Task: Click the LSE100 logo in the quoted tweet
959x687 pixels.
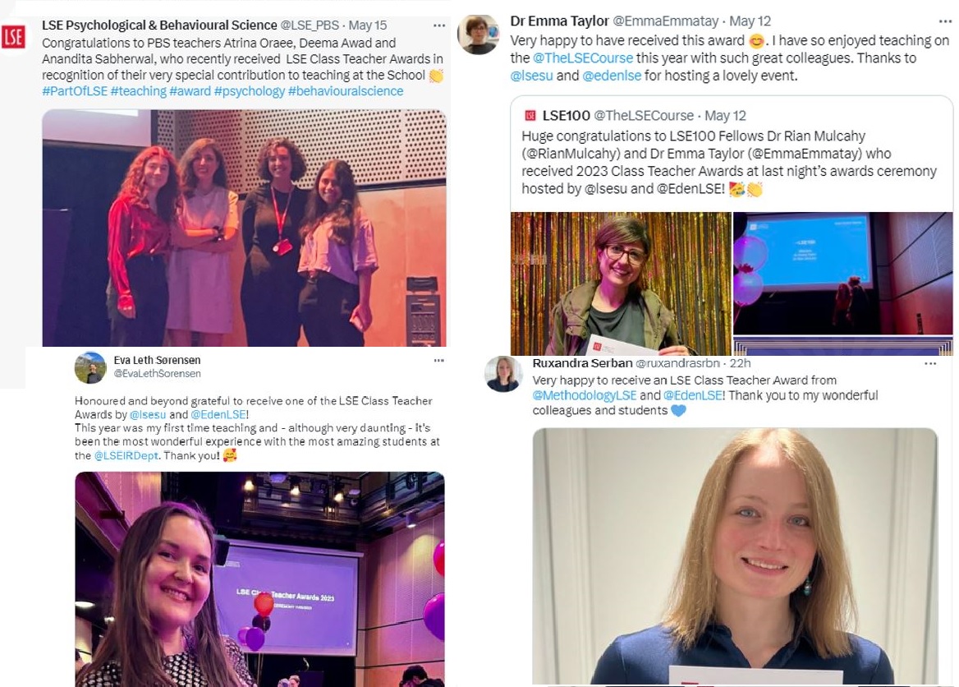Action: coord(530,115)
